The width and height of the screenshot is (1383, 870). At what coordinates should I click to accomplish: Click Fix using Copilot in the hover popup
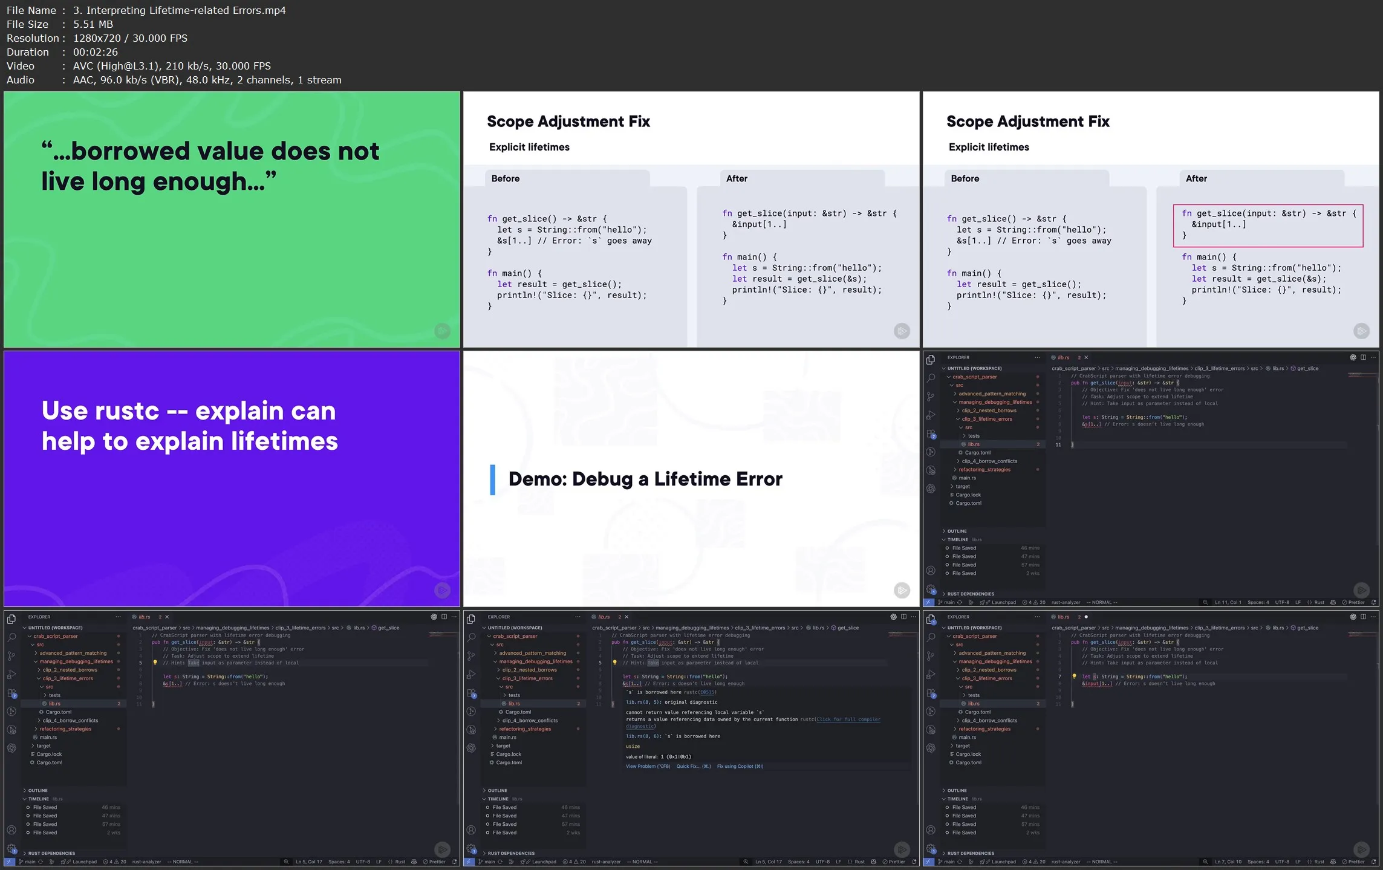tap(740, 766)
